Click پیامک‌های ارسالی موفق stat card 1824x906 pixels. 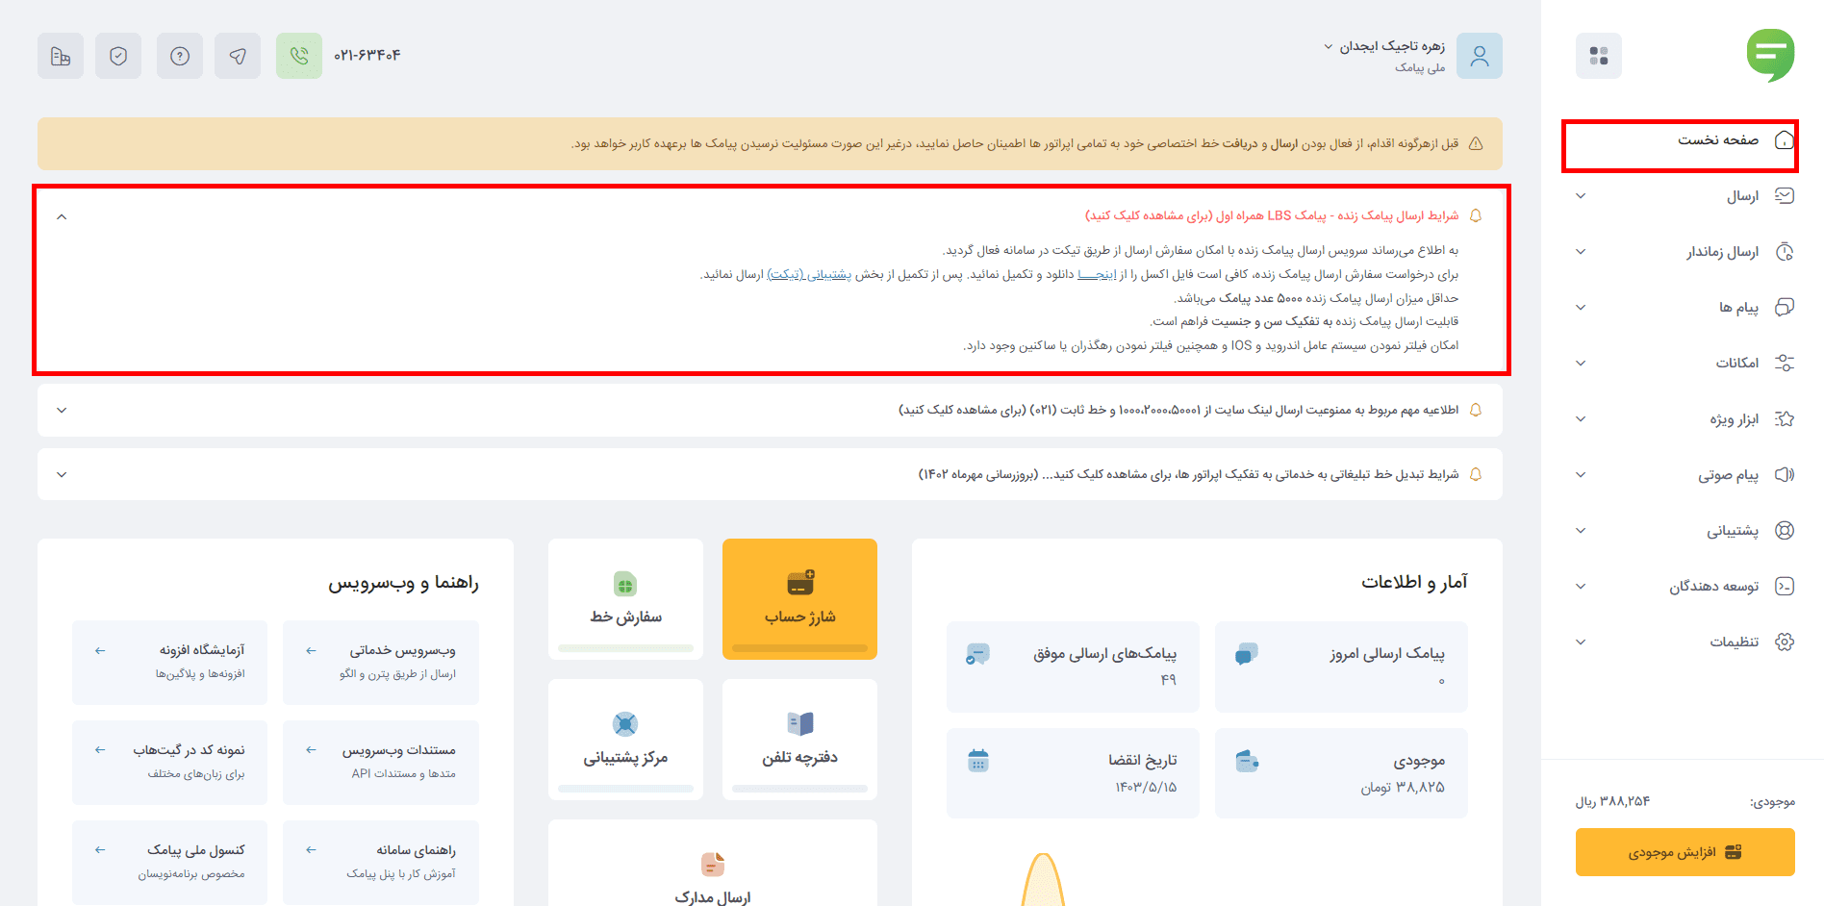[1073, 667]
